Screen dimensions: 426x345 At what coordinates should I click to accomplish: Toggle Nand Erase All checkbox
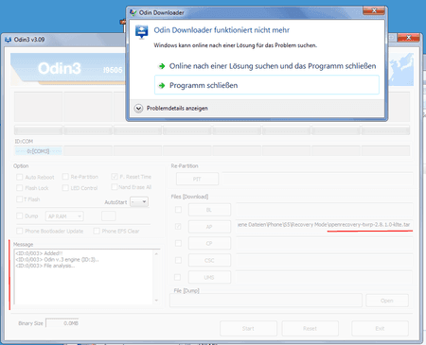pos(115,187)
